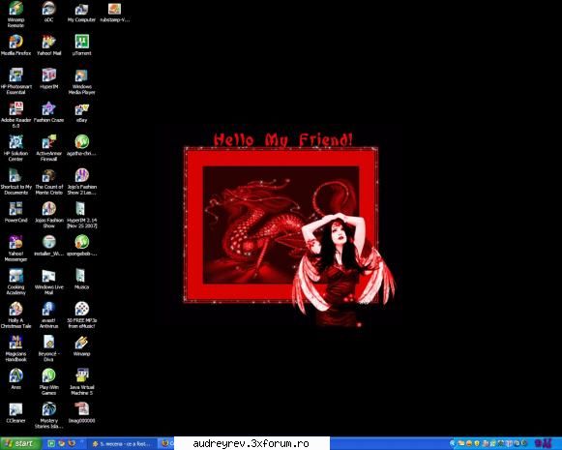Open the Start menu

point(20,443)
